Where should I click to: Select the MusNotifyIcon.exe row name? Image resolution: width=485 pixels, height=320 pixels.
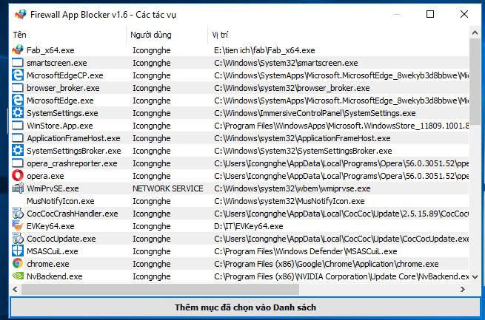(x=60, y=201)
